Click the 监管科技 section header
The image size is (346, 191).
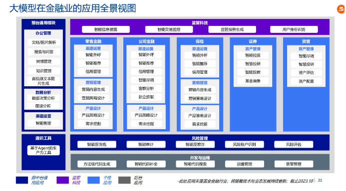coord(200,23)
